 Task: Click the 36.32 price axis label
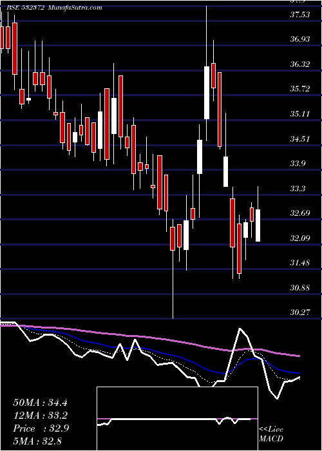[300, 64]
